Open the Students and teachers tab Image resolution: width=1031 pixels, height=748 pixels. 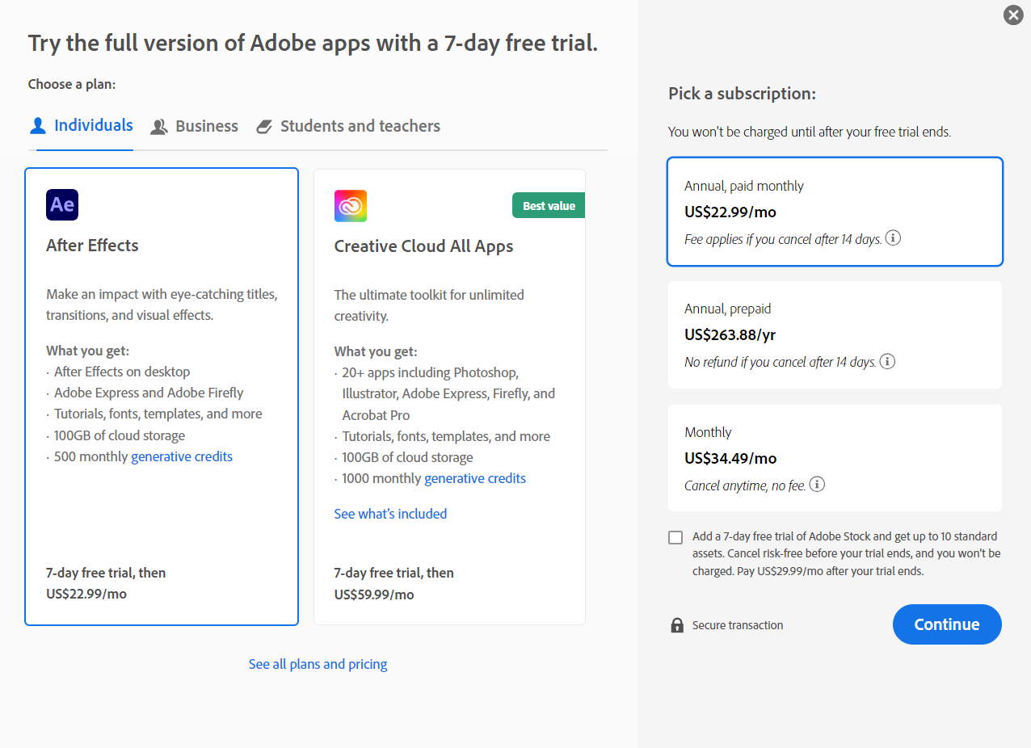(x=348, y=126)
